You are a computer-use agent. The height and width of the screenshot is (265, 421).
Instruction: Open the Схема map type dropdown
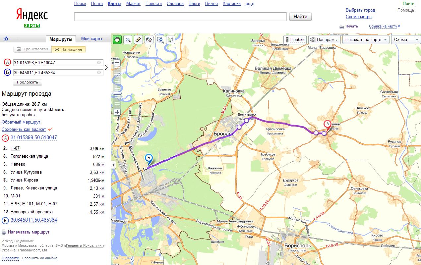[x=406, y=40]
